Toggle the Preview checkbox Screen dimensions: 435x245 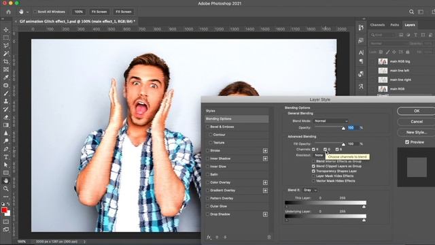(x=407, y=142)
